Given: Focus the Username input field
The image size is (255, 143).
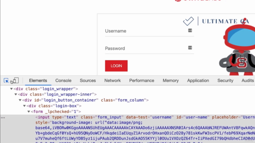Looking at the screenshot, I should (x=149, y=31).
